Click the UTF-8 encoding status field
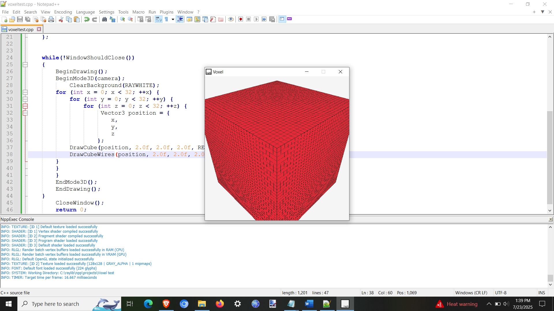This screenshot has height=311, width=554. click(501, 293)
